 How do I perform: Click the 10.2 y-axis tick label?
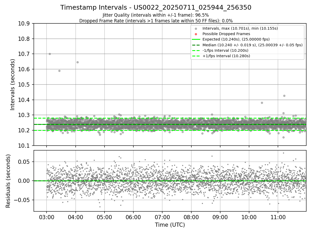tap(24, 130)
